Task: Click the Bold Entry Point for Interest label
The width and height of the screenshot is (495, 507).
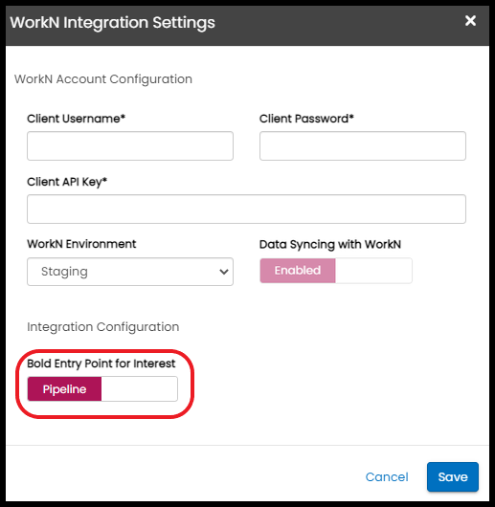Action: pos(101,364)
